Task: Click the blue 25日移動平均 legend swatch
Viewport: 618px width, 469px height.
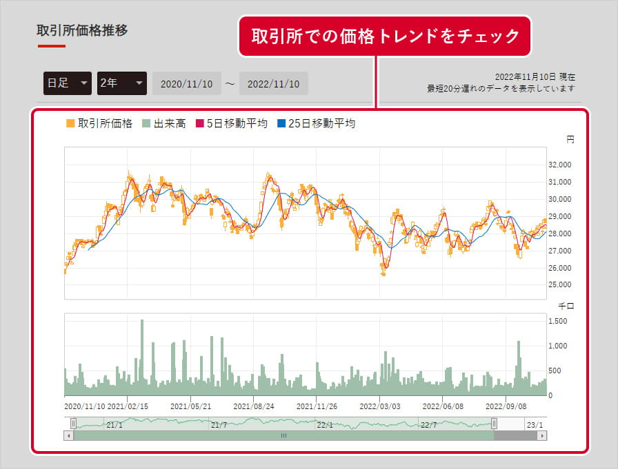Action: (x=281, y=123)
